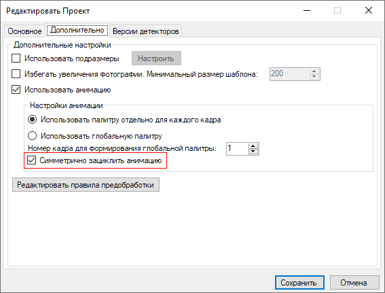Click the Отмена button
The width and height of the screenshot is (385, 293).
coord(354,282)
